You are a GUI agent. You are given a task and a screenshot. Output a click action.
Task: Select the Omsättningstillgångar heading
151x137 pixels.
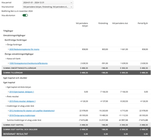tap(14, 36)
